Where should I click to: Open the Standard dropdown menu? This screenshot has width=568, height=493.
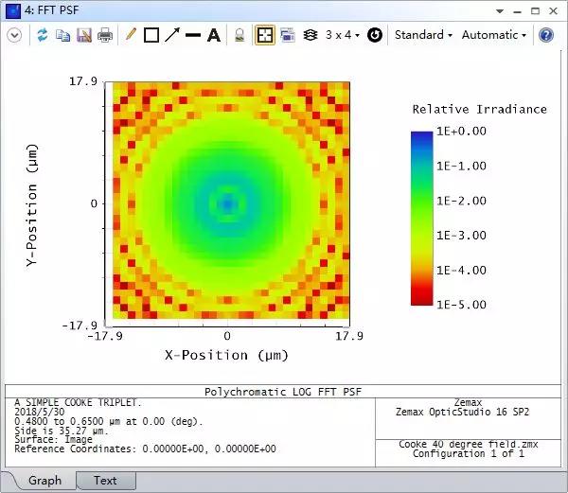coord(423,35)
